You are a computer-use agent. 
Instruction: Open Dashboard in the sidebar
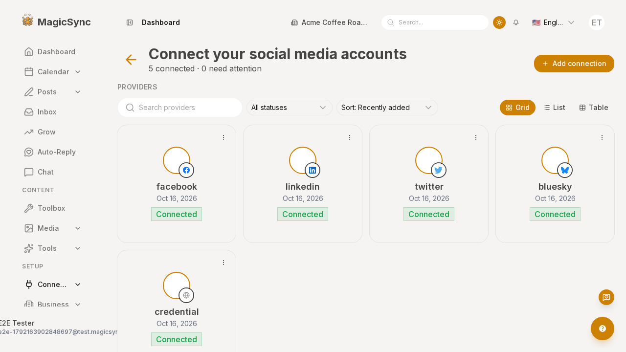pyautogui.click(x=53, y=52)
